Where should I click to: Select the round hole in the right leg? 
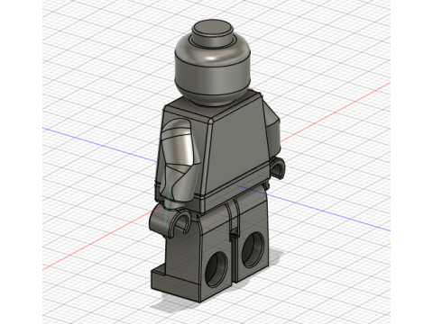253,250
